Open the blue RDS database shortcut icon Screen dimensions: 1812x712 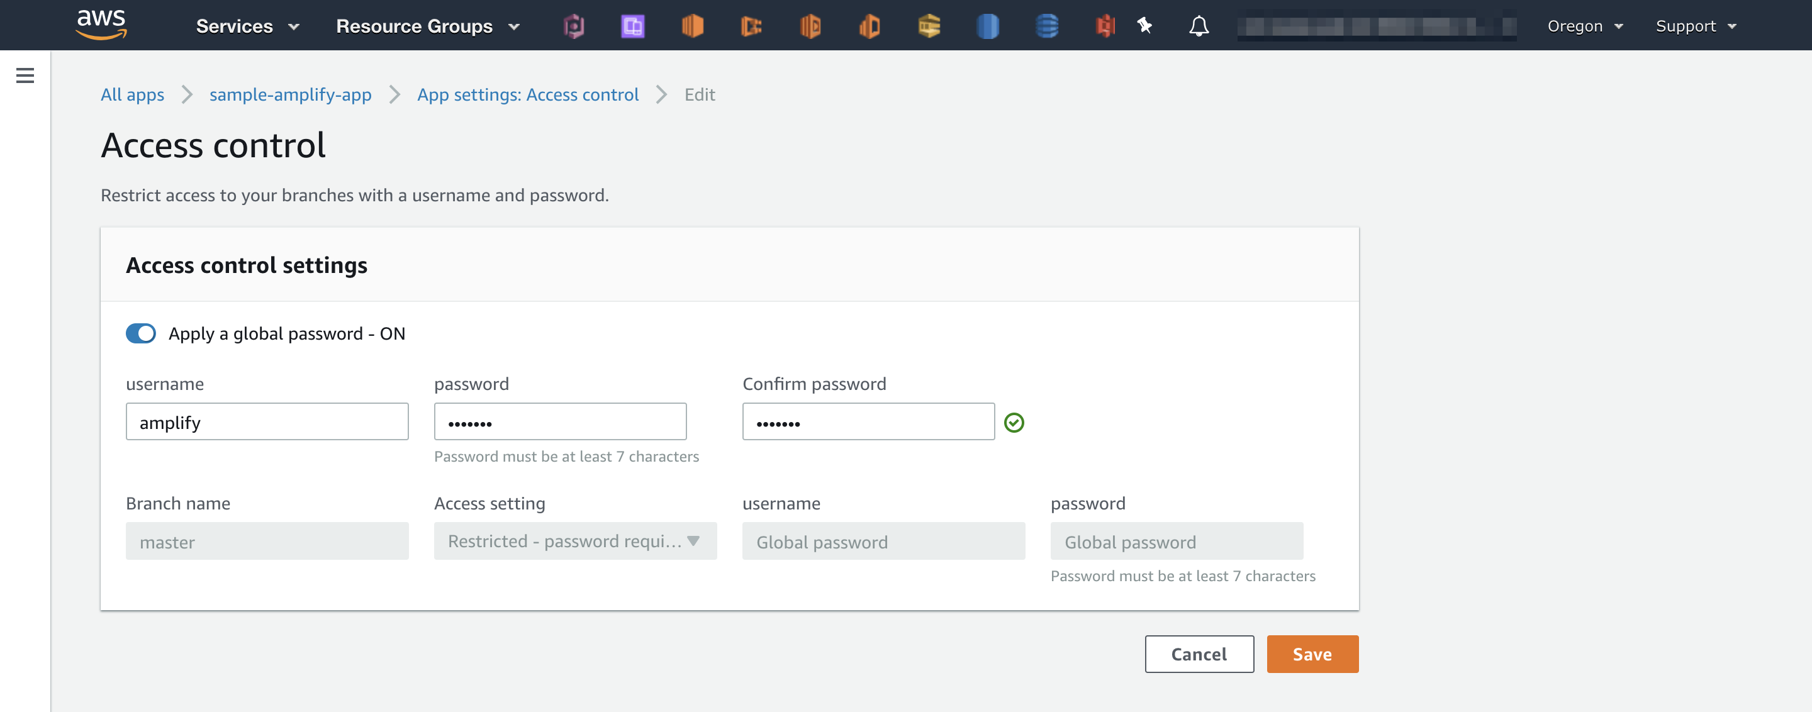pyautogui.click(x=988, y=25)
